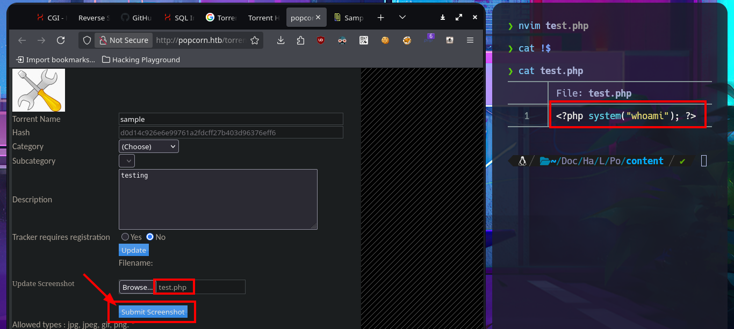
Task: Go forward one page
Action: click(x=41, y=40)
